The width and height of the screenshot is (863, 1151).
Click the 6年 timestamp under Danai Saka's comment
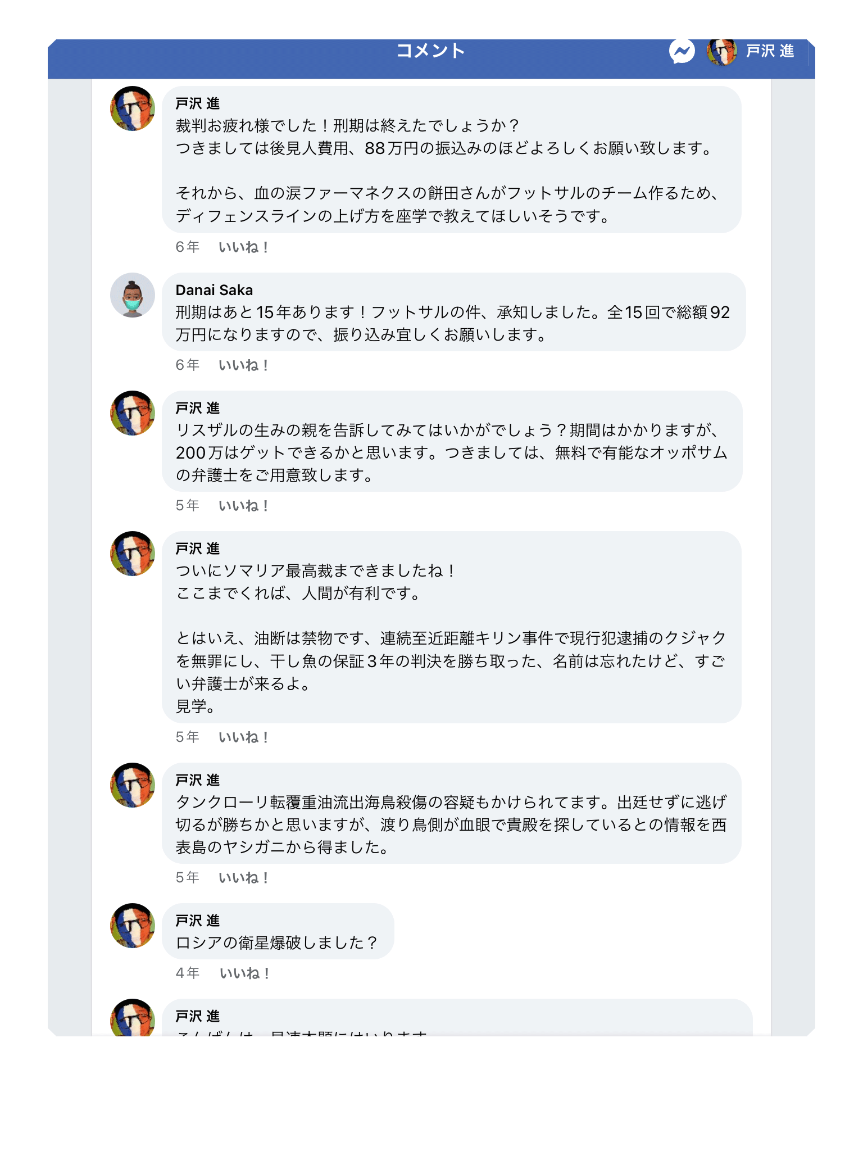point(187,365)
